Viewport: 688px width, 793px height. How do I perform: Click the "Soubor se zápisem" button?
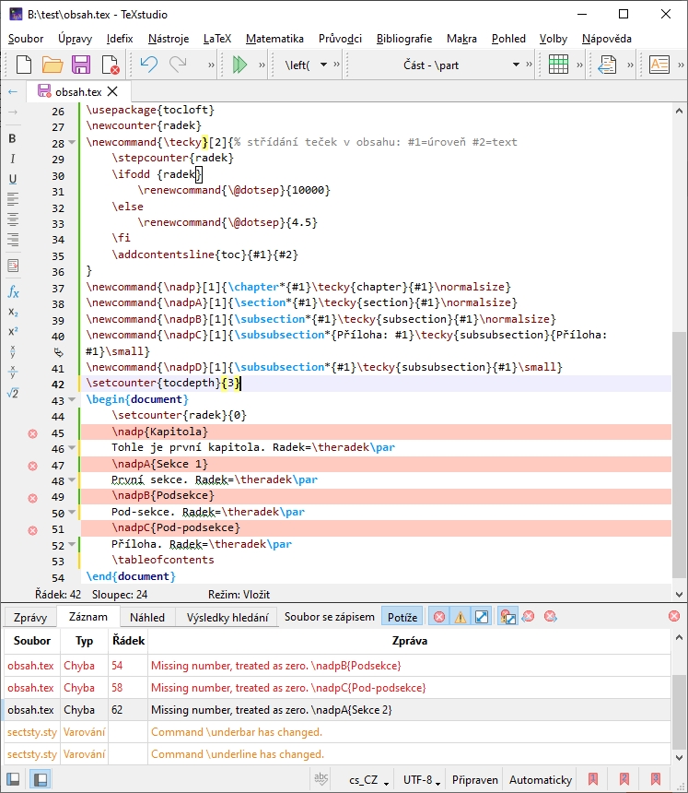click(330, 617)
